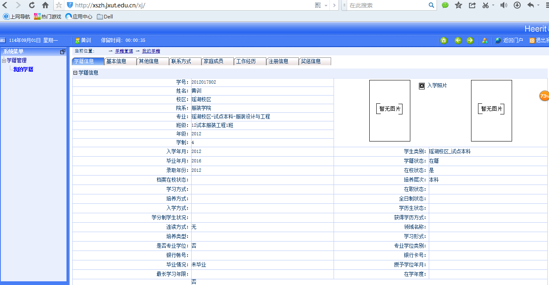This screenshot has width=549, height=285.
Task: Click the share icon in the browser toolbar
Action: pyautogui.click(x=472, y=5)
